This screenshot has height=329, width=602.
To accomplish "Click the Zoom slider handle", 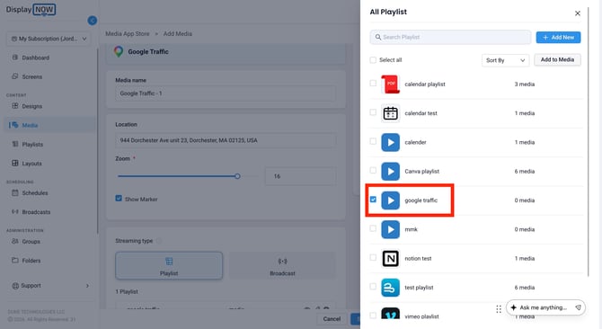I will tap(237, 176).
